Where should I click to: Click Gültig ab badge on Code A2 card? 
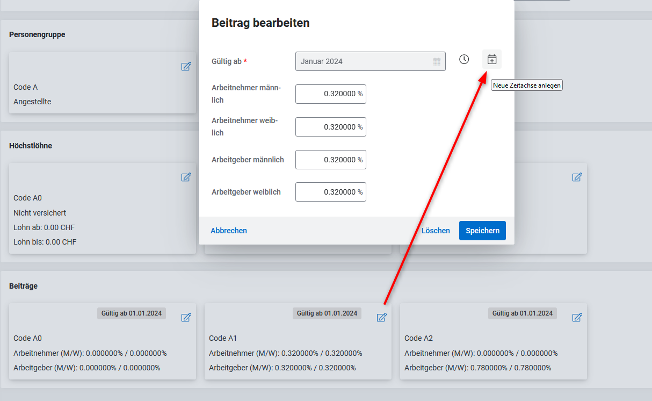[523, 313]
